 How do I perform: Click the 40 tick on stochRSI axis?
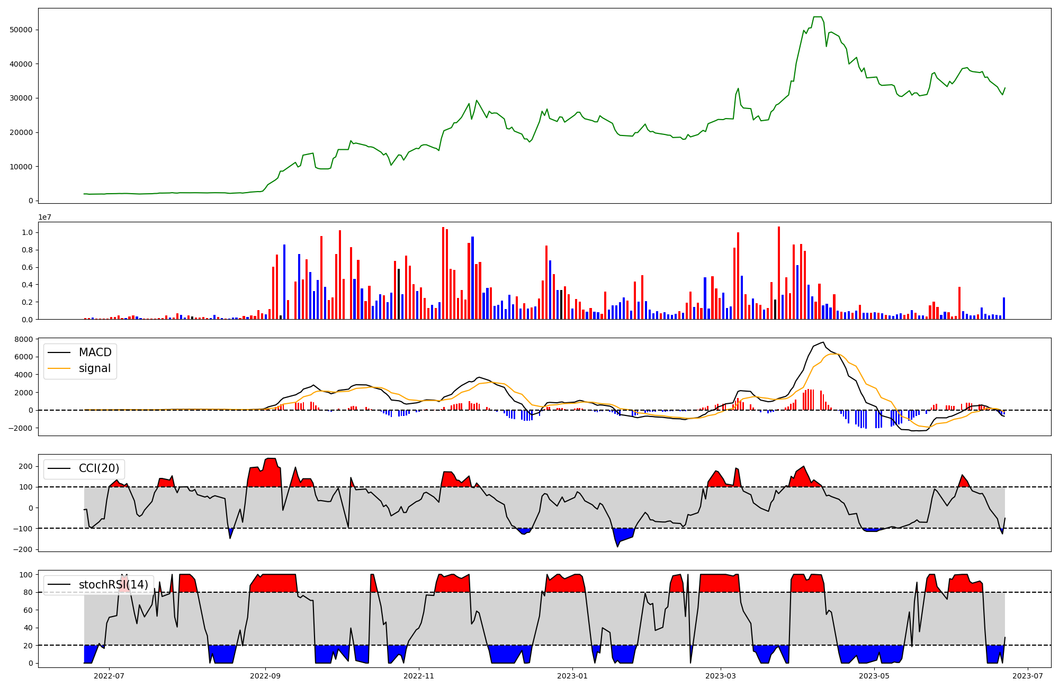[x=28, y=628]
